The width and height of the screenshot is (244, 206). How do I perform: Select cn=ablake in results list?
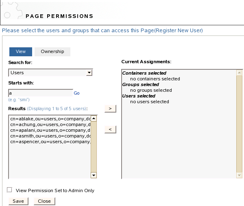tap(50, 119)
